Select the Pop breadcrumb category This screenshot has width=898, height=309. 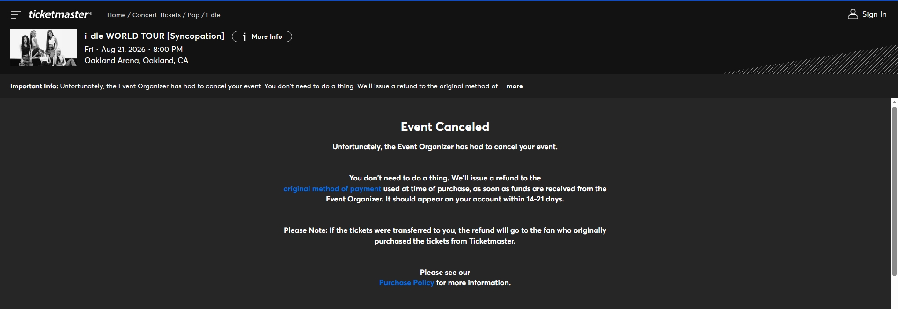click(x=193, y=15)
